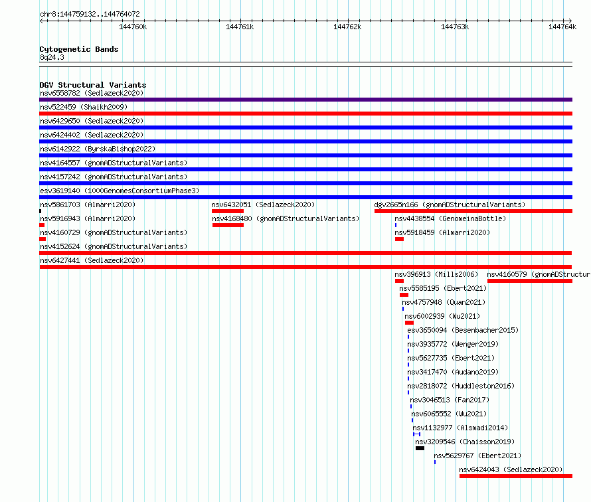Viewport: 591px width, 502px height.
Task: Click the 8q24.3 cytogenetic band label
Action: click(52, 57)
